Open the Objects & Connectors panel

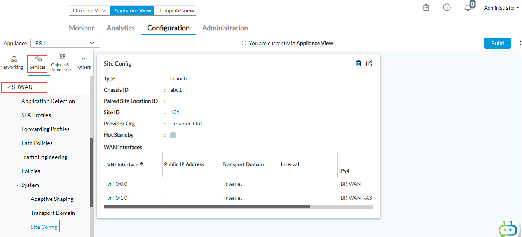(61, 63)
